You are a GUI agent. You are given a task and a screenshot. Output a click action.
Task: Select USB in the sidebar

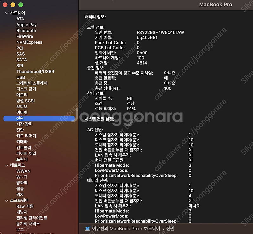(21, 77)
